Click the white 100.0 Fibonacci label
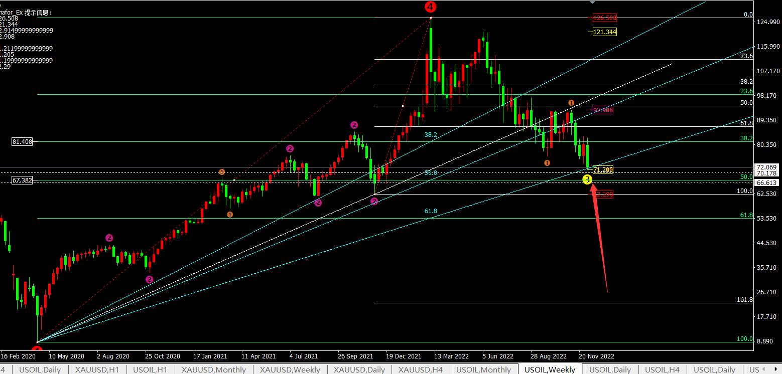The image size is (782, 374). (744, 192)
